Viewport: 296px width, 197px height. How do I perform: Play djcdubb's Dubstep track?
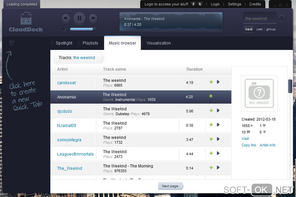pos(218,110)
